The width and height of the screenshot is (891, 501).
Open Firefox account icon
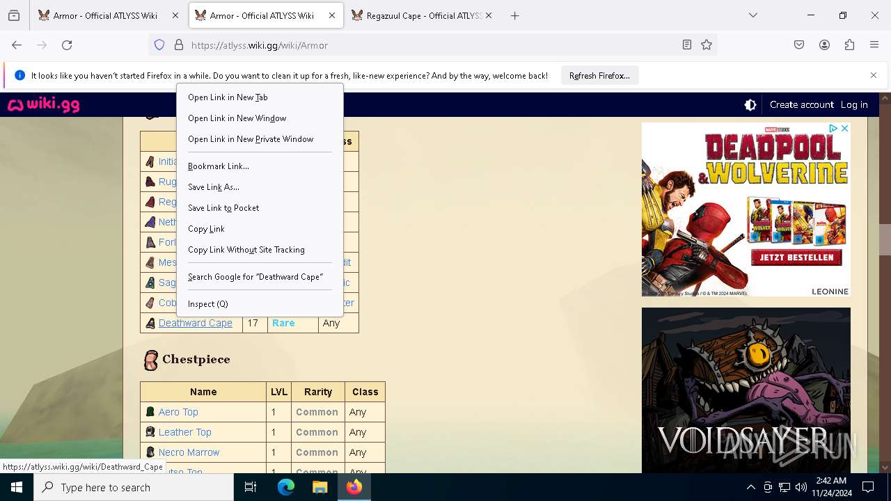pos(824,45)
